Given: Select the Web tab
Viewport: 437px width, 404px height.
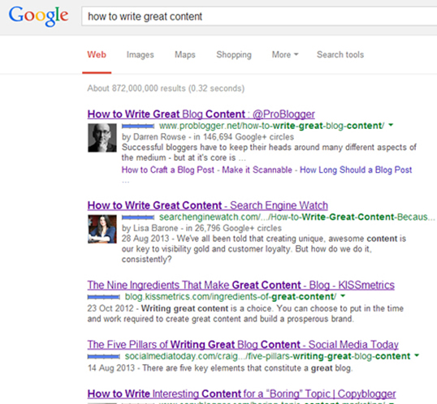Looking at the screenshot, I should (x=97, y=54).
